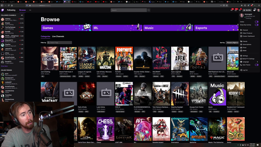Switch to the Categories tab

[x=45, y=36]
